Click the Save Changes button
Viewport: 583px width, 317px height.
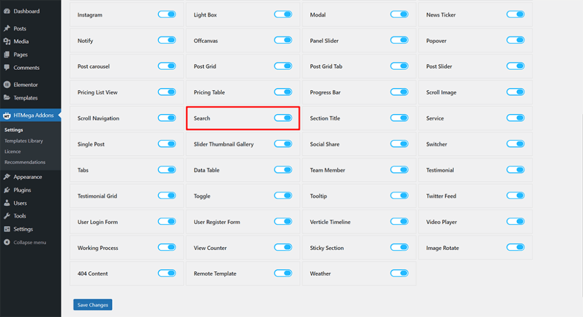click(93, 305)
